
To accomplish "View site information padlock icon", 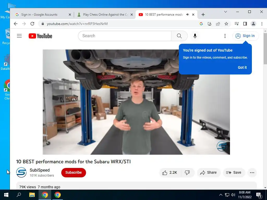I will click(43, 24).
